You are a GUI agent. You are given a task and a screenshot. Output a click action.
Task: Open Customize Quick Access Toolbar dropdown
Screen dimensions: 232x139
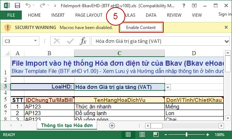(55, 6)
